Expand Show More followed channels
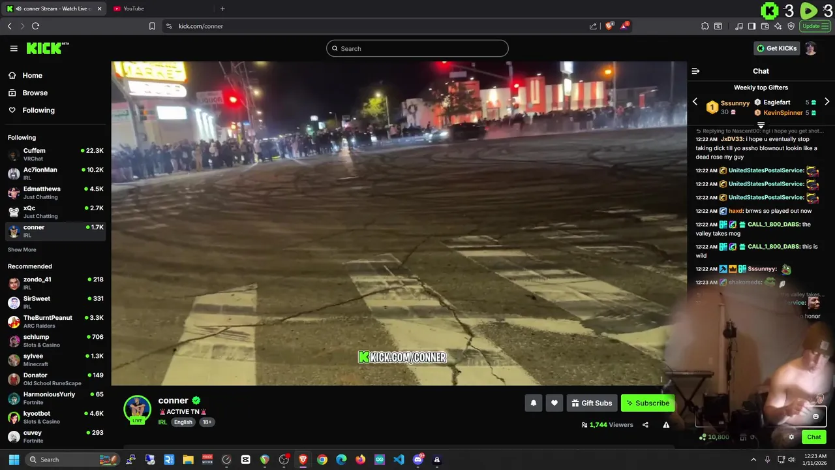The width and height of the screenshot is (835, 470). pyautogui.click(x=22, y=249)
